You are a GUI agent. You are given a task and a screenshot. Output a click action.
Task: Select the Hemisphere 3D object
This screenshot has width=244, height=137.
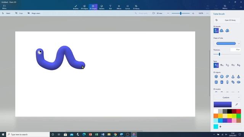(227, 76)
